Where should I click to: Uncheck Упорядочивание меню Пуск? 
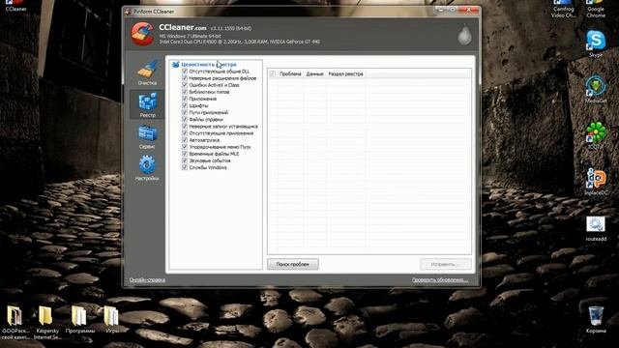click(x=185, y=147)
